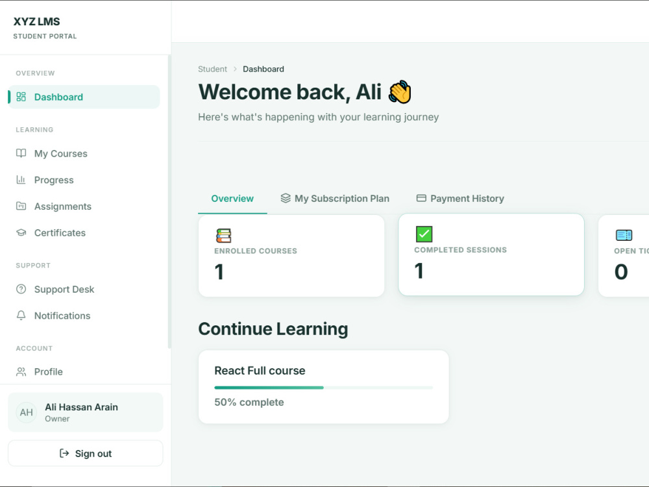
Task: Open Profile under Account
Action: tap(84, 372)
